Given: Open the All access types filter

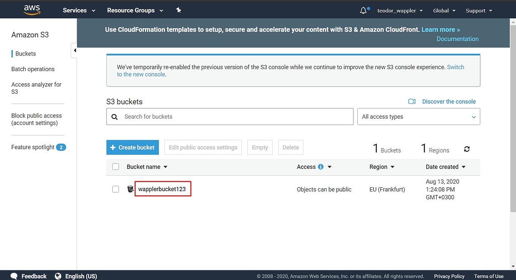Looking at the screenshot, I should pyautogui.click(x=419, y=117).
